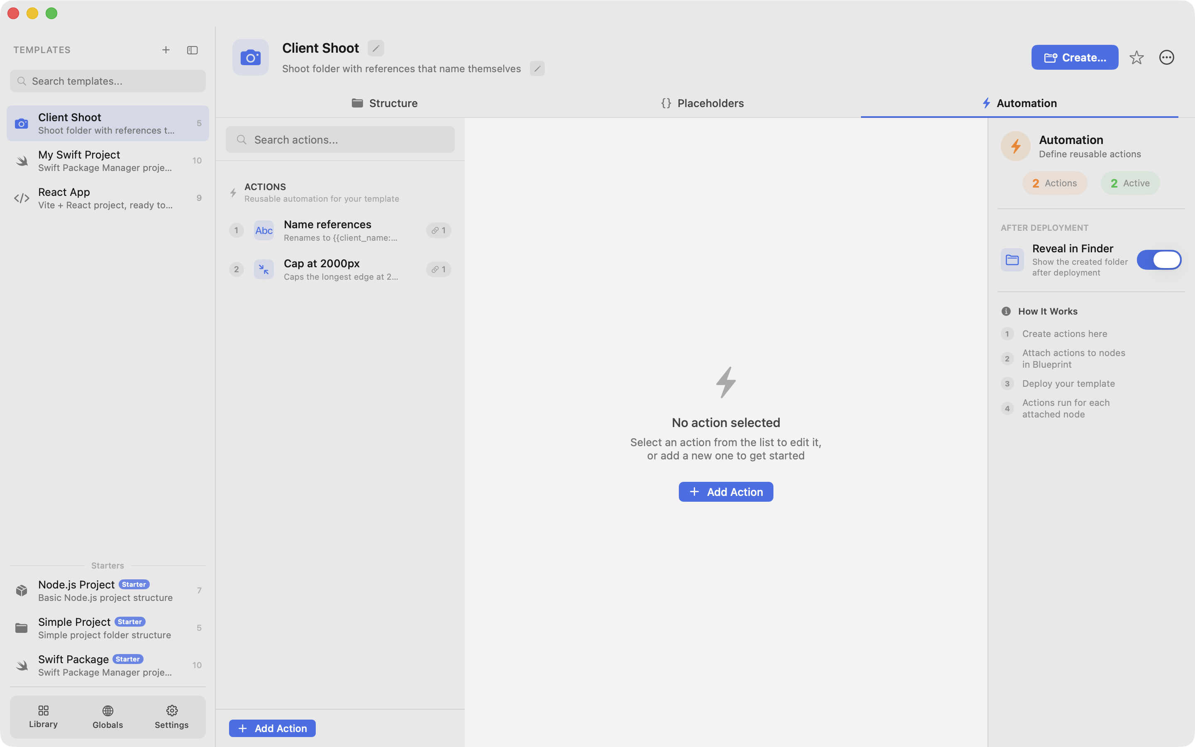Click the blue Create... button
This screenshot has width=1195, height=747.
(x=1075, y=58)
